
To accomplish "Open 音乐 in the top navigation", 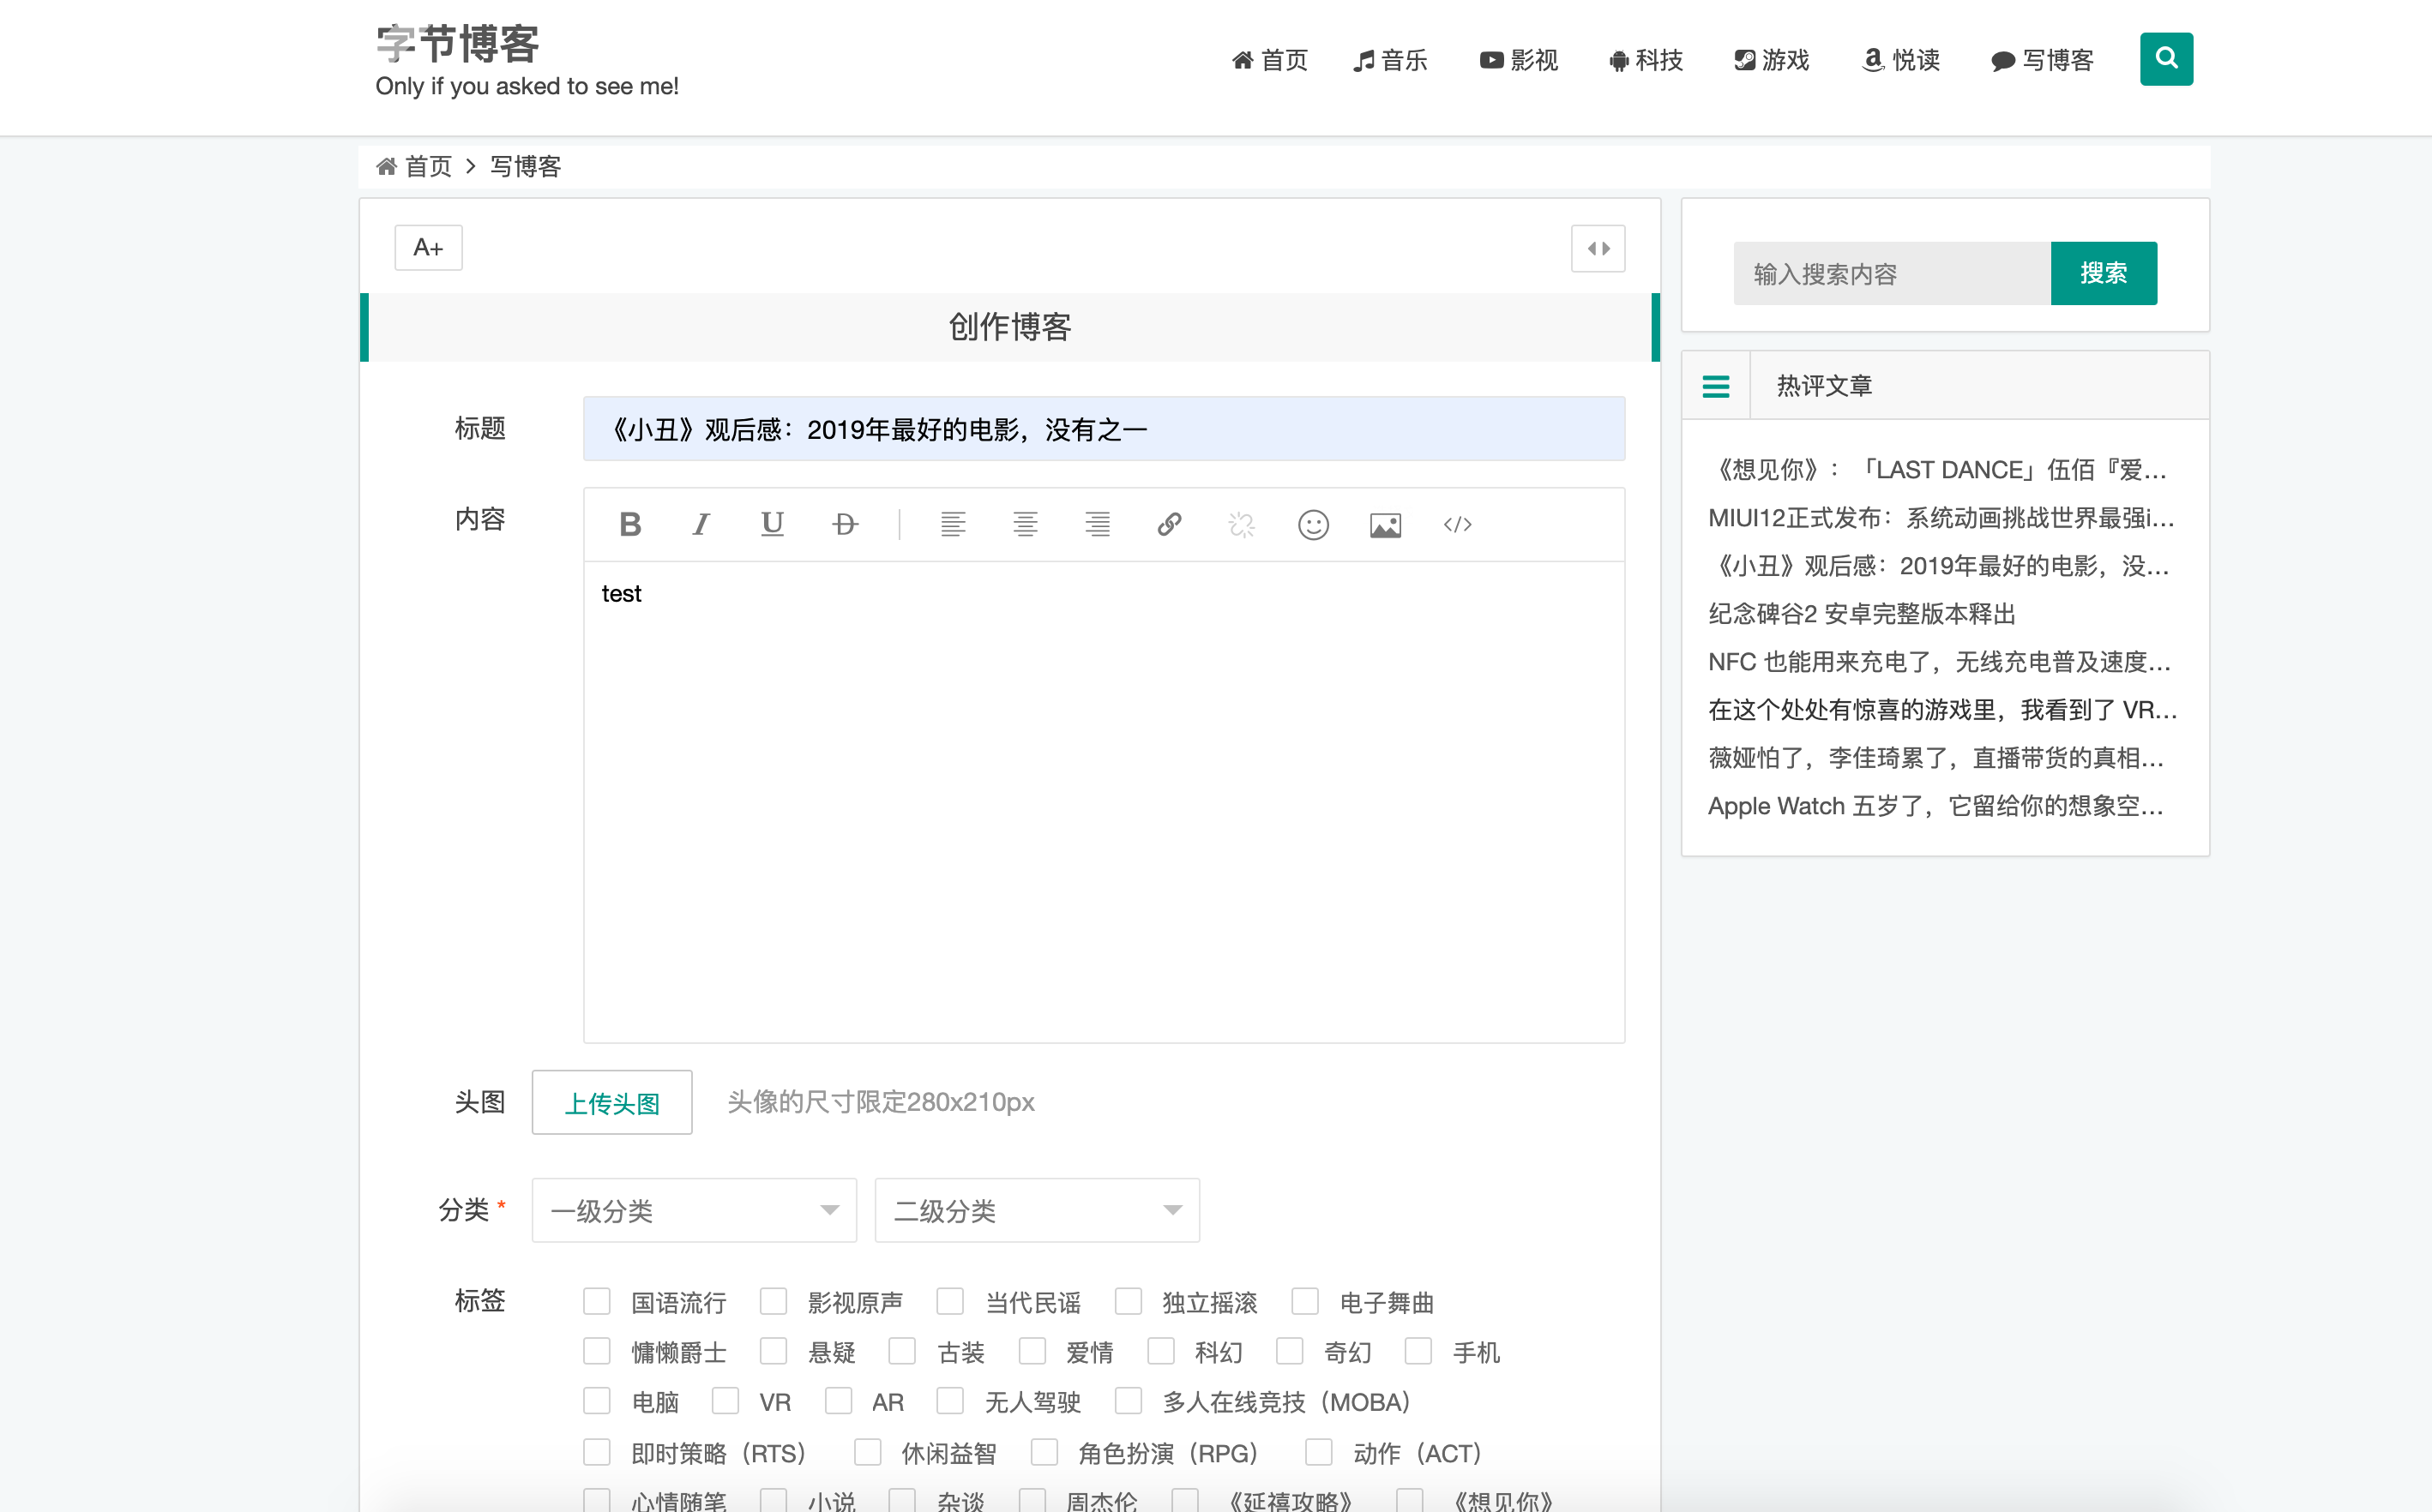I will tap(1391, 60).
